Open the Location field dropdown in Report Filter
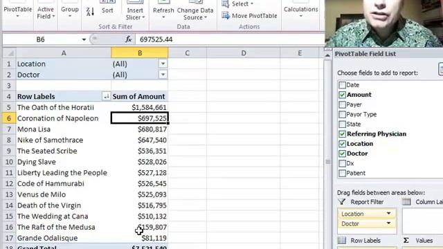 (x=389, y=214)
